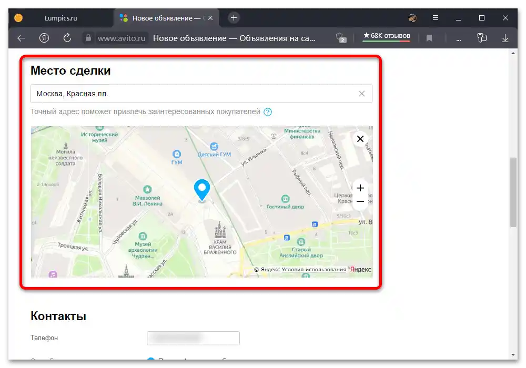Save the page using the bookmark flag icon

tap(429, 38)
